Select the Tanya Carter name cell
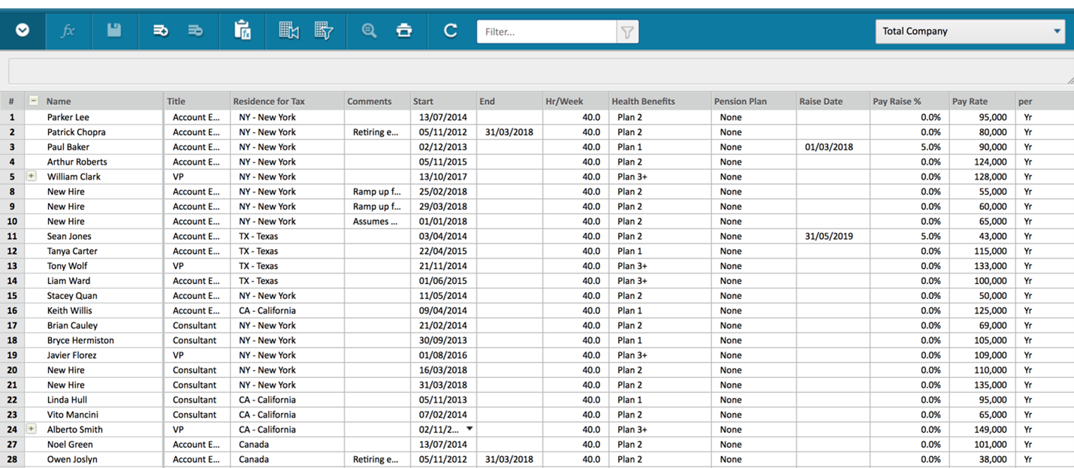The width and height of the screenshot is (1074, 468). coord(95,251)
